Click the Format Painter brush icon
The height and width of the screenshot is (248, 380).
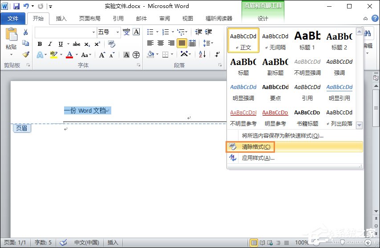(26, 54)
